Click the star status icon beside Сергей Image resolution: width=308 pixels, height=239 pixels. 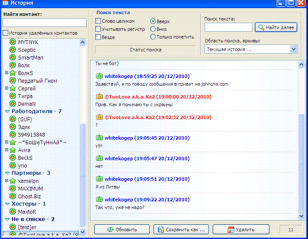pyautogui.click(x=12, y=89)
